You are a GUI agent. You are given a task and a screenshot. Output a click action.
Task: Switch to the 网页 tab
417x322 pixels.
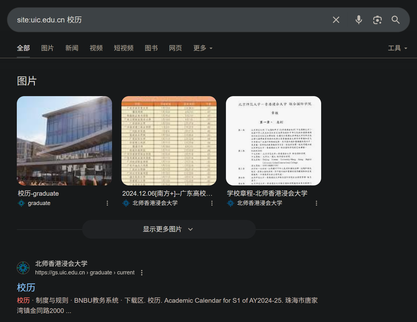click(x=176, y=48)
